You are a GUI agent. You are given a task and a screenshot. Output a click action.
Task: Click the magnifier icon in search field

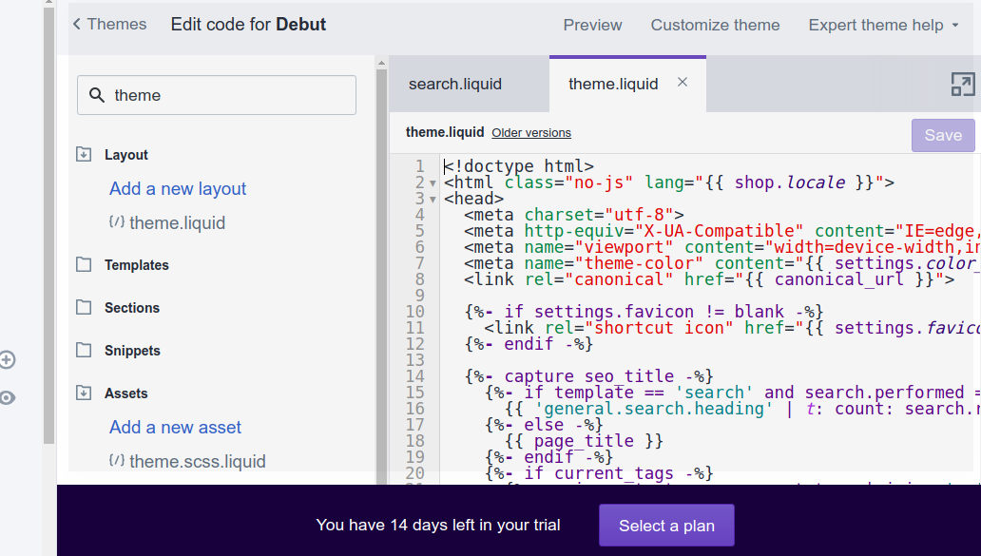tap(96, 95)
